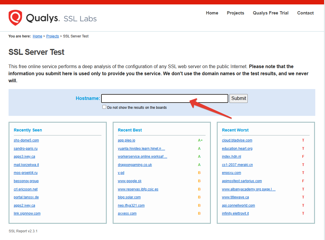The image size is (325, 240).
Task: Open mail.korzekwa.it link
Action: coord(26,165)
